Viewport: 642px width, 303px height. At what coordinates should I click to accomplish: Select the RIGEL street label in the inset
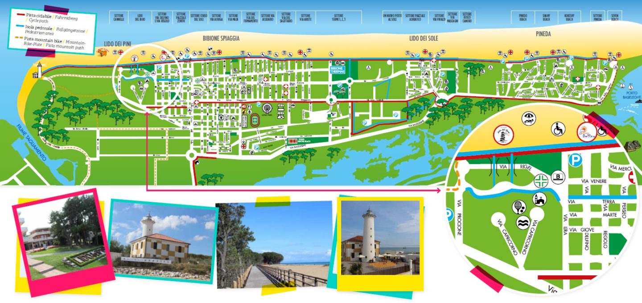(526, 167)
